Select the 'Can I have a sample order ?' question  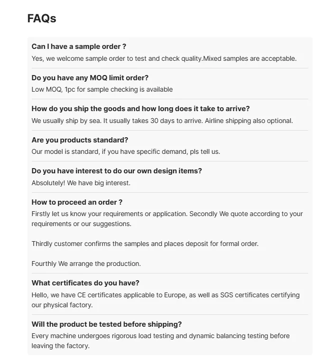pyautogui.click(x=79, y=47)
